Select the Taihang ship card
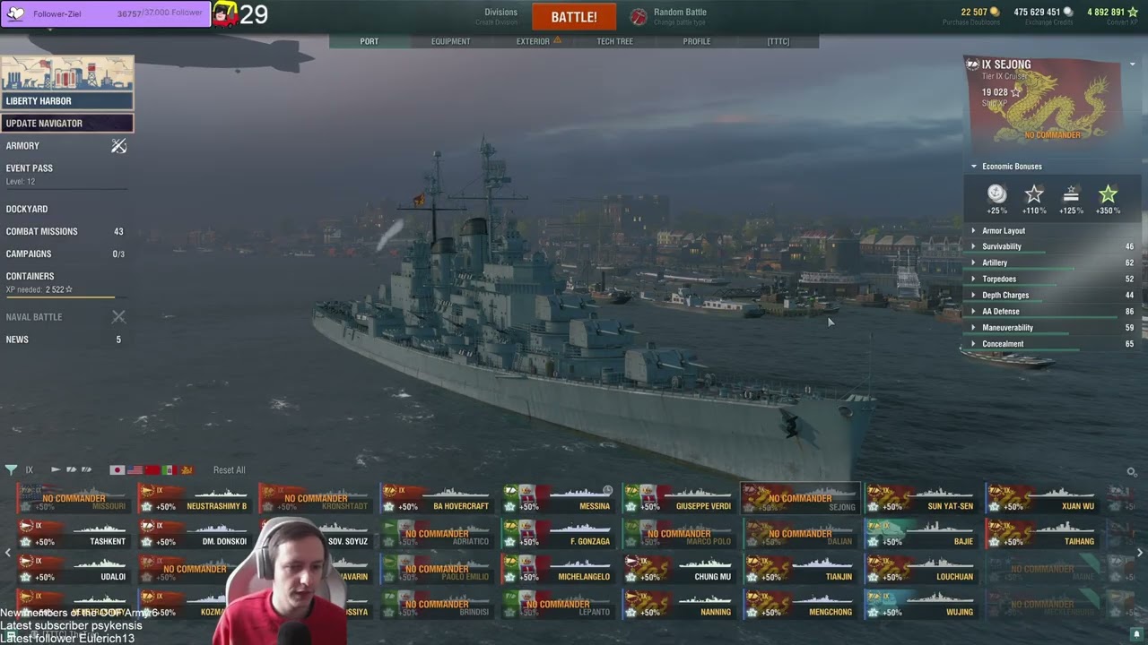 click(1042, 534)
